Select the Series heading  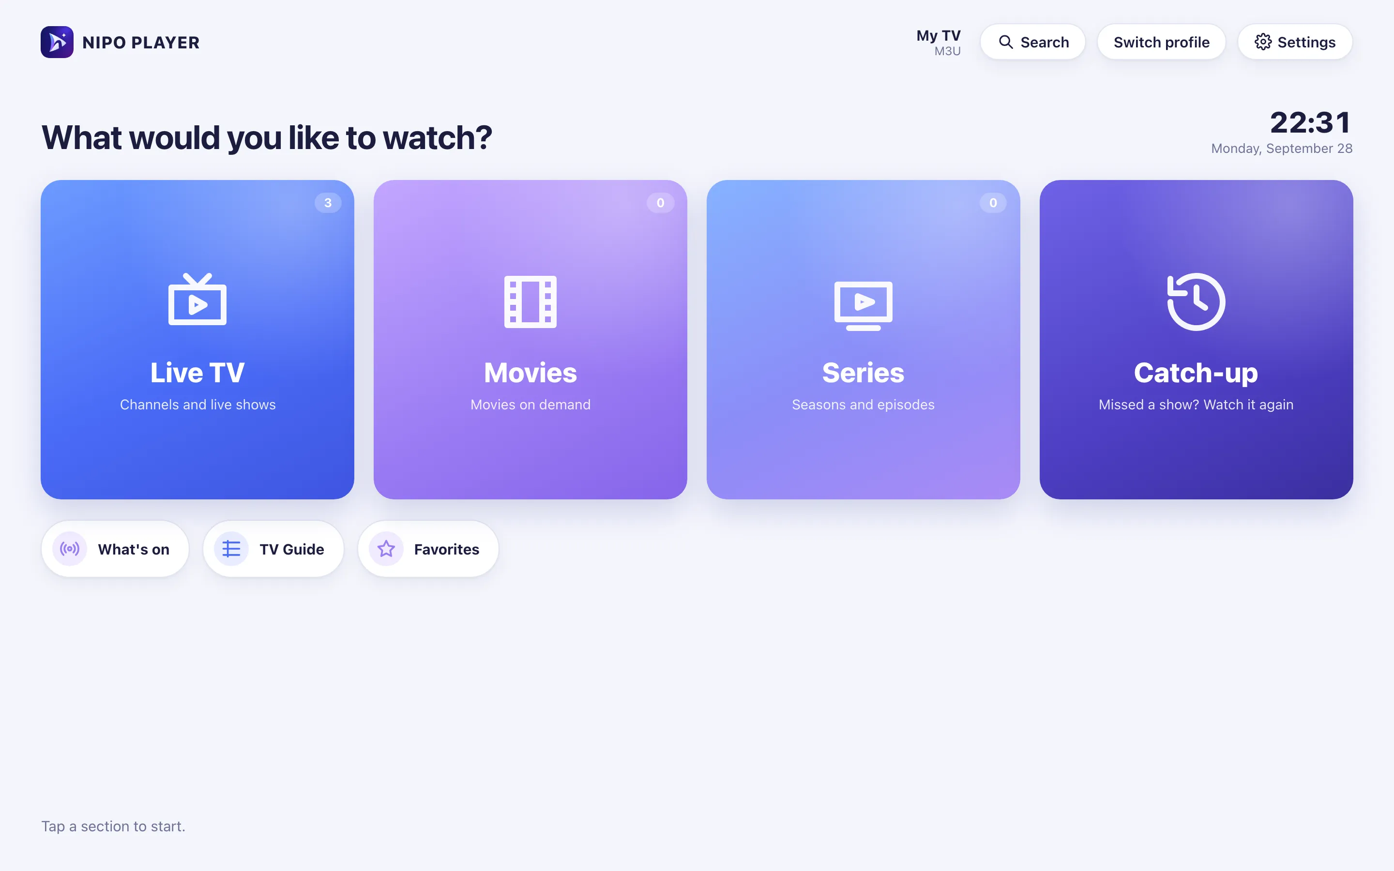coord(864,373)
